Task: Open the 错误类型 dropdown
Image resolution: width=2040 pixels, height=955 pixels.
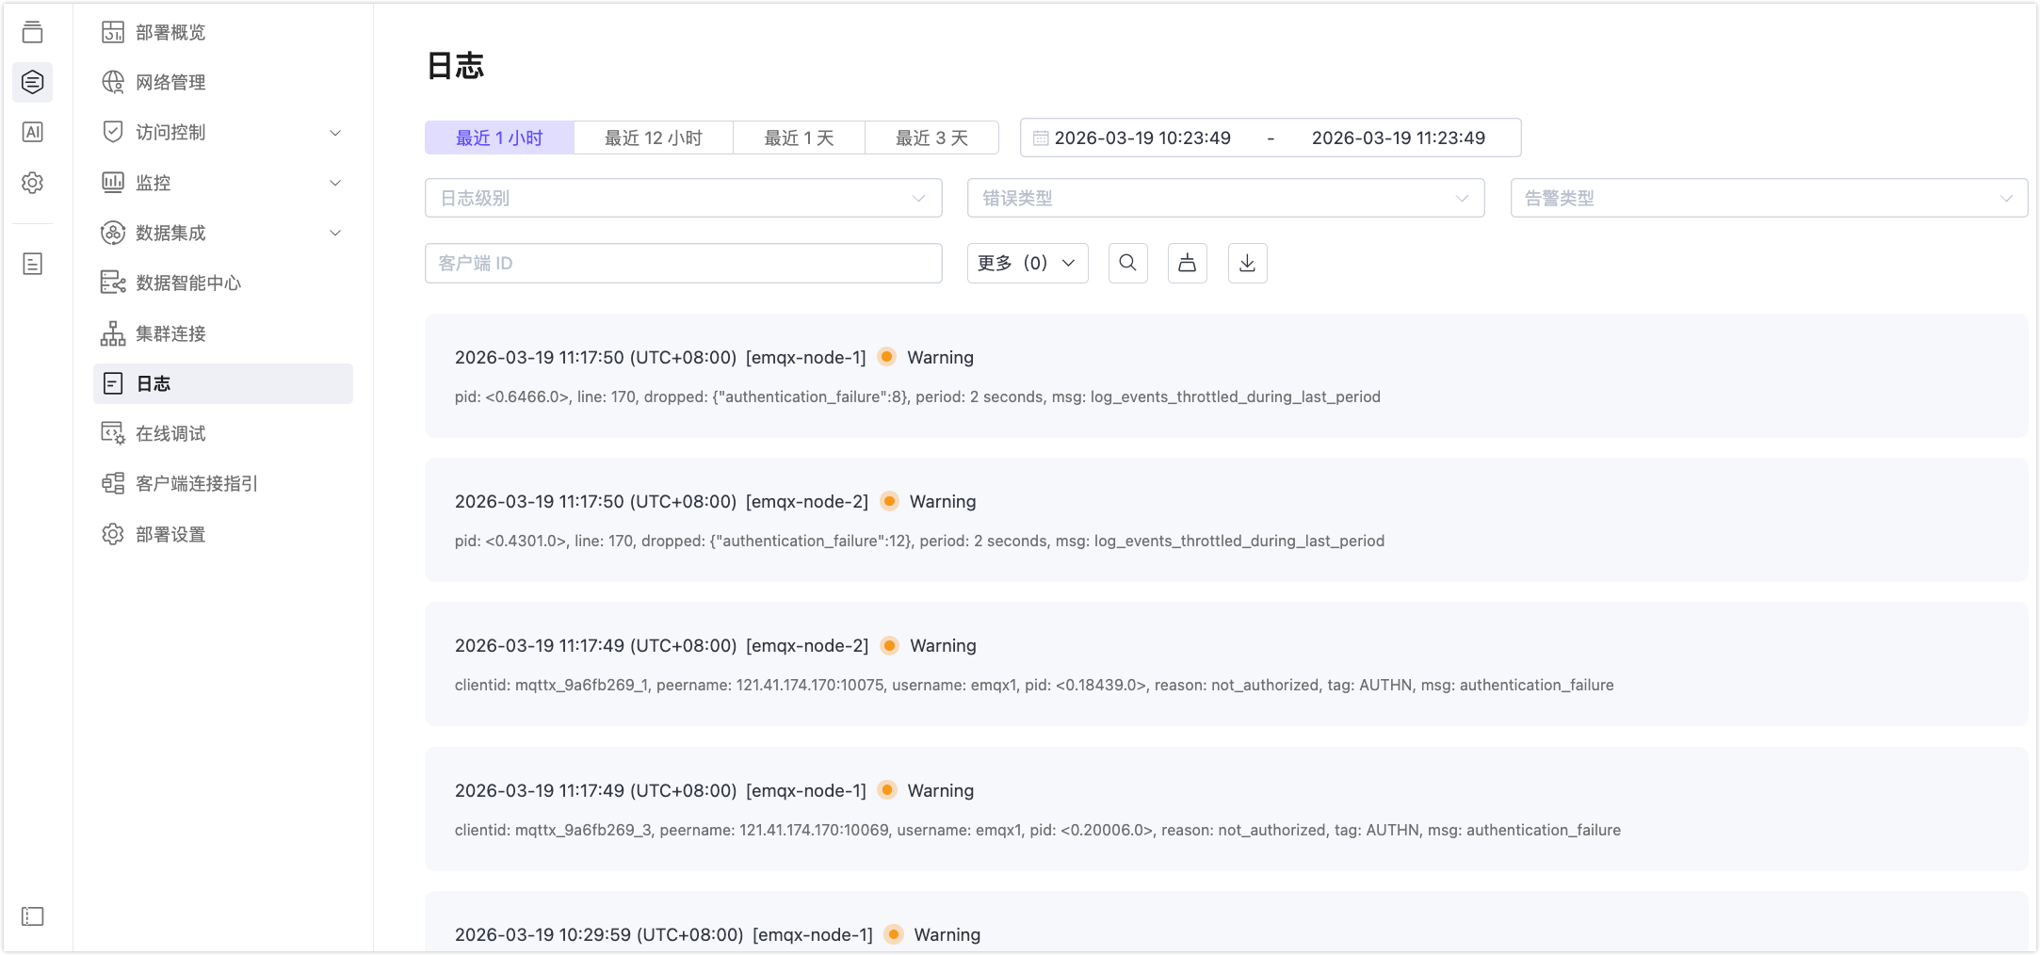Action: (1224, 198)
